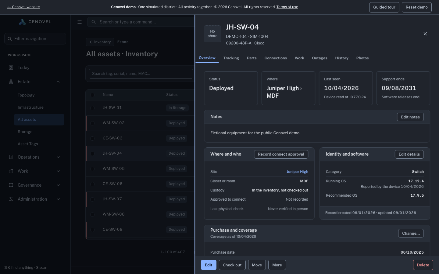
Task: Click the Estate network icon
Action: point(11,82)
